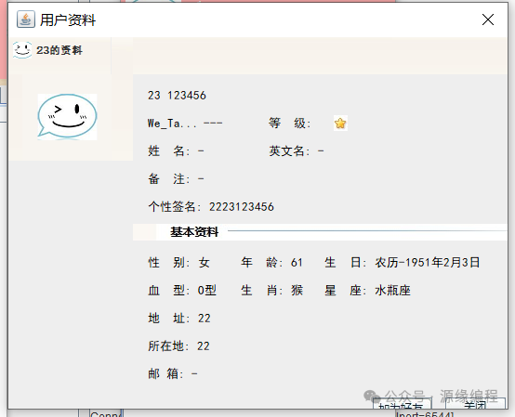The image size is (515, 417).
Task: Click the Java coffee cup window icon
Action: click(26, 20)
